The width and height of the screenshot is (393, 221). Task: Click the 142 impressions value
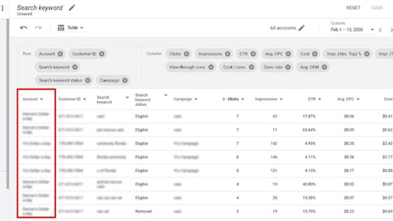click(x=274, y=144)
